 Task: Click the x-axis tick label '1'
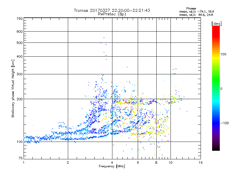tap(24, 163)
